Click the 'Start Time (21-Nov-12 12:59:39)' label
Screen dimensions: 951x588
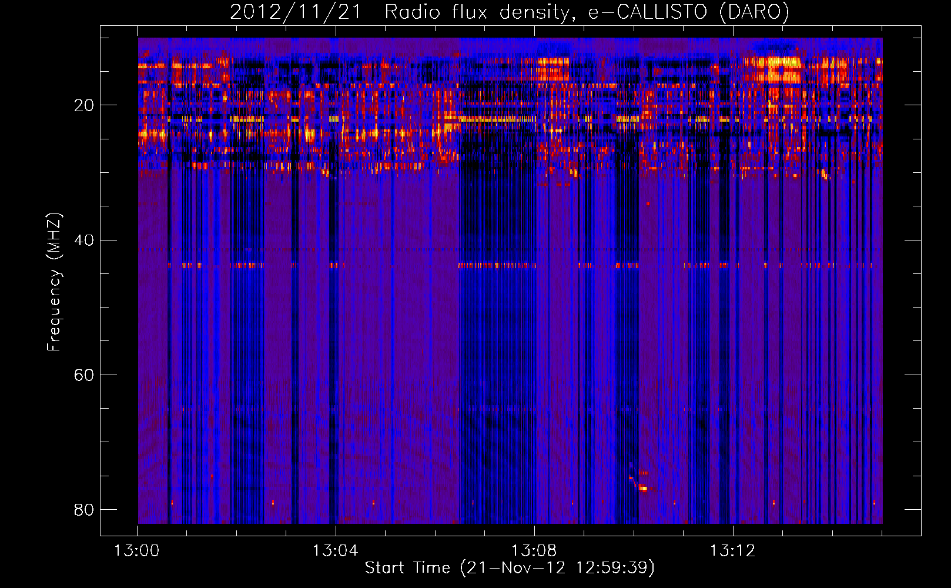coord(510,568)
